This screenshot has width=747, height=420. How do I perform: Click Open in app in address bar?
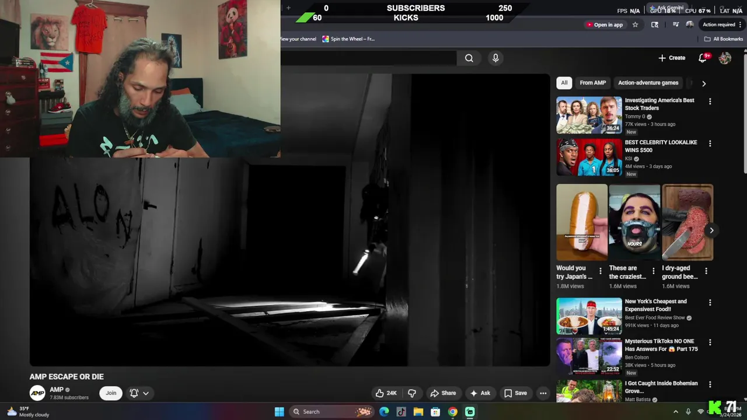click(605, 24)
